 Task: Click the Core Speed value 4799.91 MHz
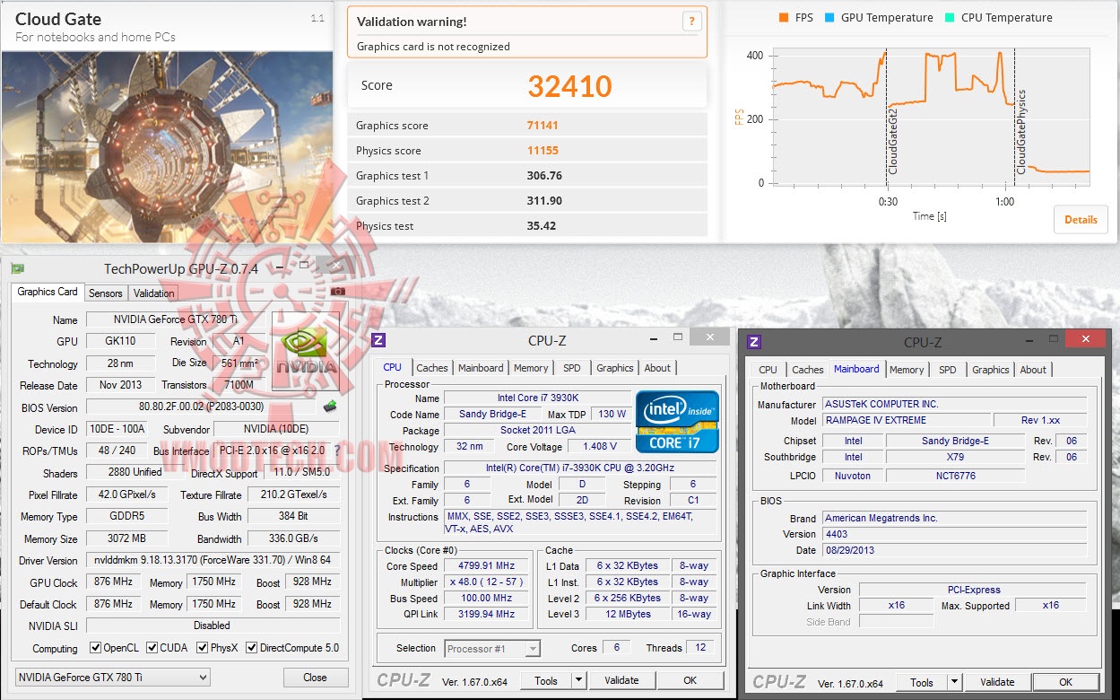point(488,566)
